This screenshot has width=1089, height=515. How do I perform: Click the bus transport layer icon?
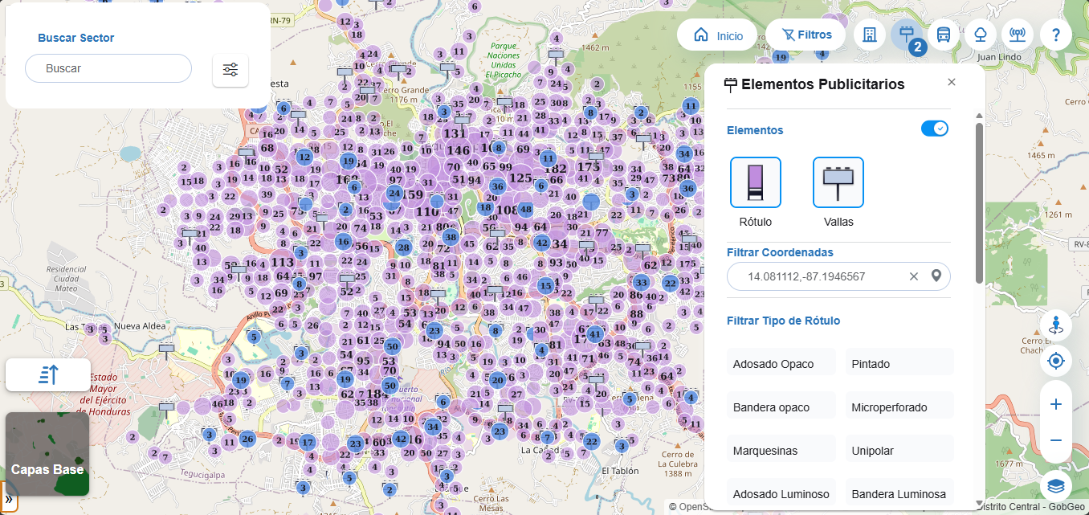pos(944,35)
